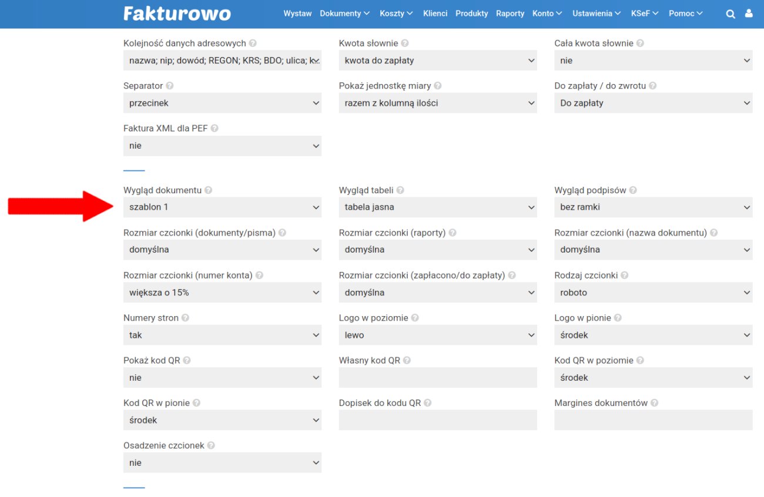
Task: Open the user account profile icon
Action: 749,14
